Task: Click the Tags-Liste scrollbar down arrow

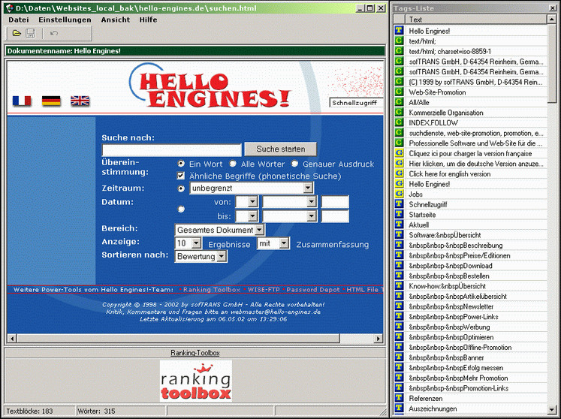Action: coord(552,409)
